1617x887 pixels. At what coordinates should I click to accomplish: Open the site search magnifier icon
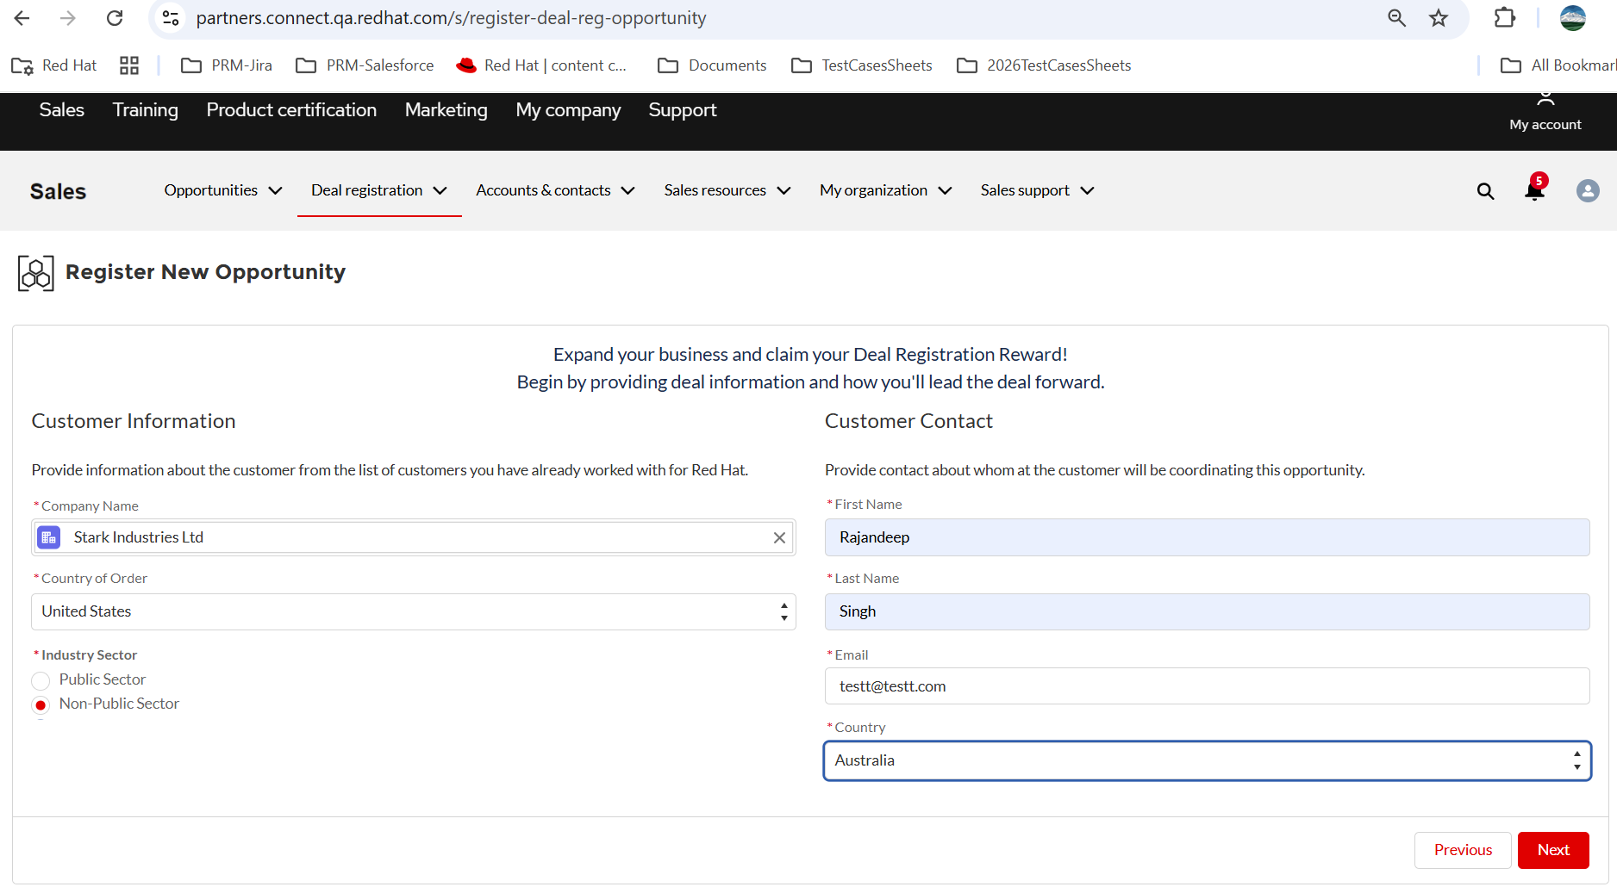pyautogui.click(x=1485, y=191)
